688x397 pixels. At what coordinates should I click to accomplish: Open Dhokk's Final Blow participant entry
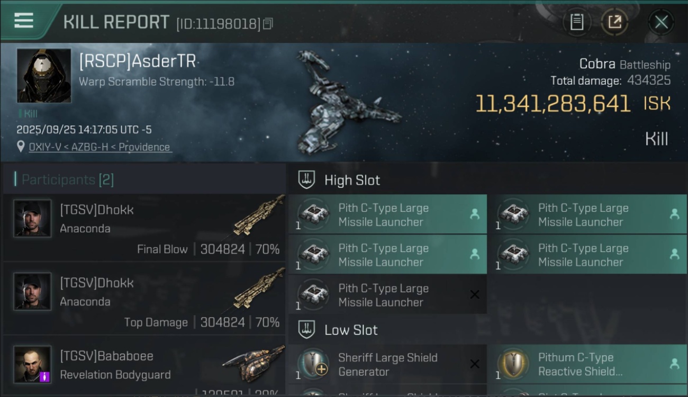tap(144, 228)
